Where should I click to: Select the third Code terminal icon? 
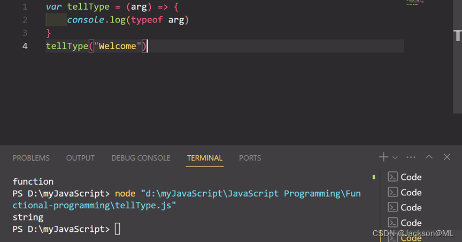tap(393, 208)
